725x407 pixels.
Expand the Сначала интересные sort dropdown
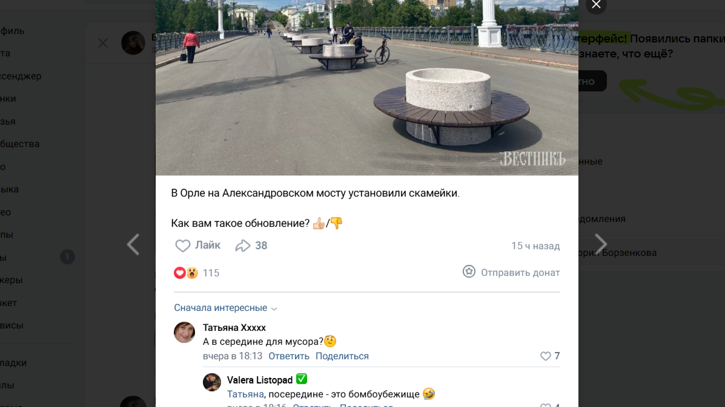tap(226, 308)
